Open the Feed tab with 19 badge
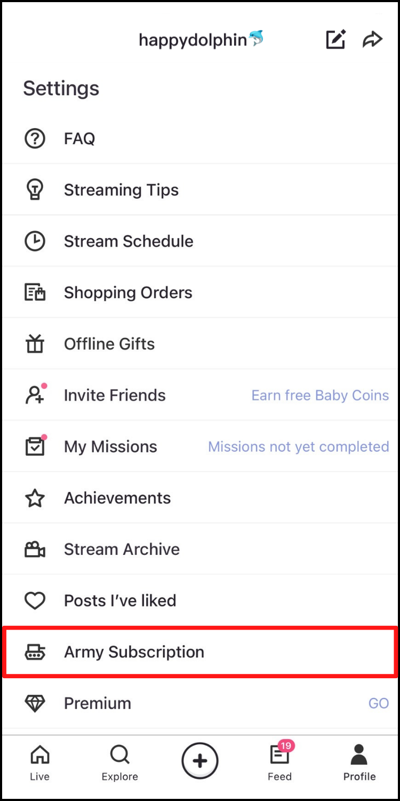This screenshot has width=400, height=801. pos(279,763)
